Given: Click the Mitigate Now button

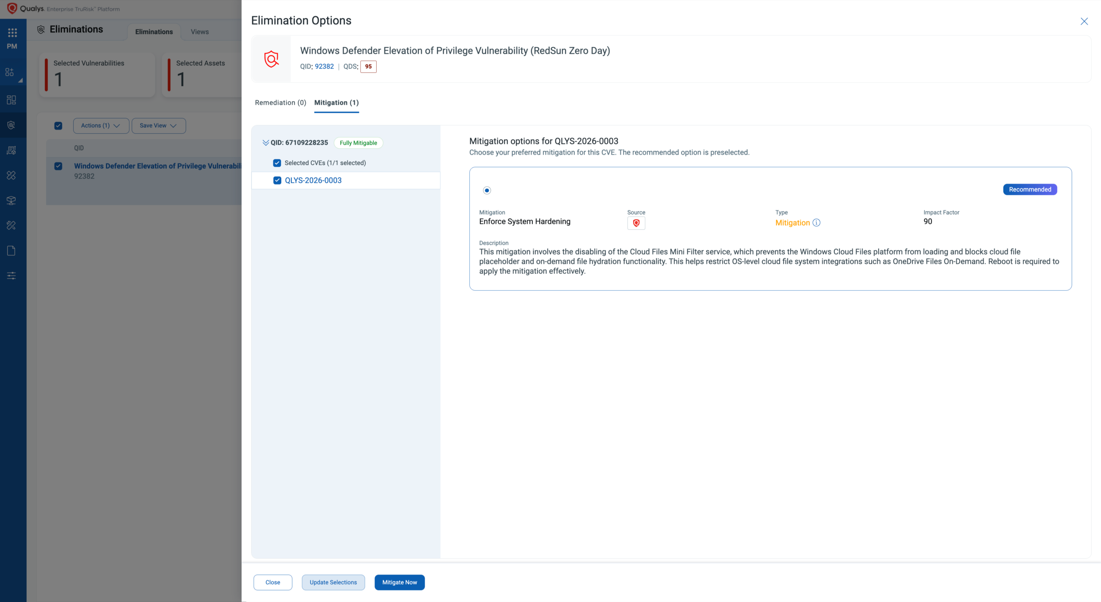Looking at the screenshot, I should pyautogui.click(x=400, y=582).
